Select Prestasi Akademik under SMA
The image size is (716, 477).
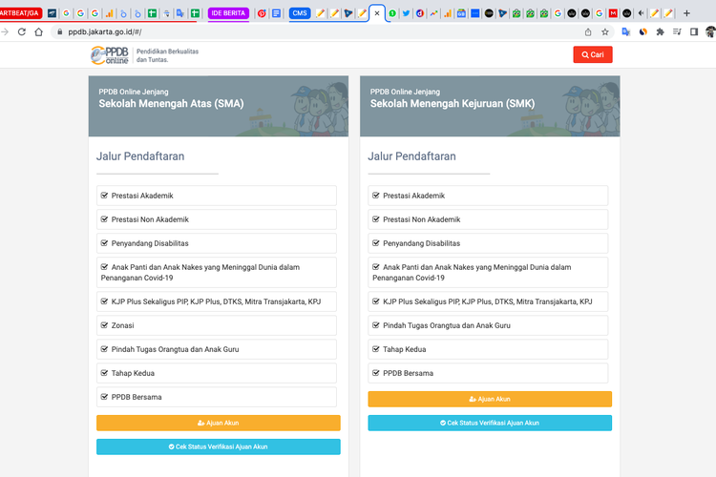[217, 196]
